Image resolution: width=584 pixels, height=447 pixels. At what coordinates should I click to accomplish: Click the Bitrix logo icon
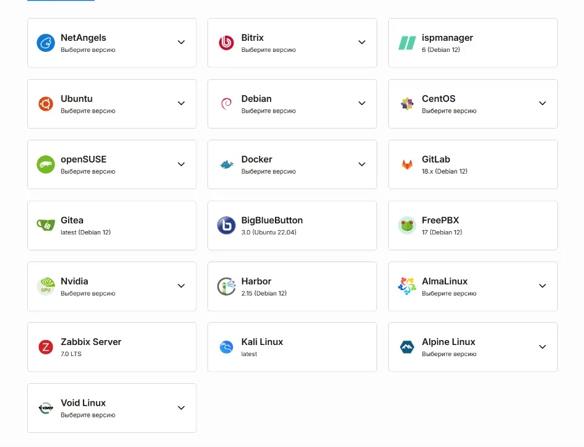click(x=226, y=43)
